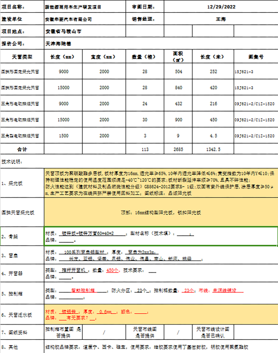
Task: Click the 天窗类型 column header cell
Action: pyautogui.click(x=22, y=57)
